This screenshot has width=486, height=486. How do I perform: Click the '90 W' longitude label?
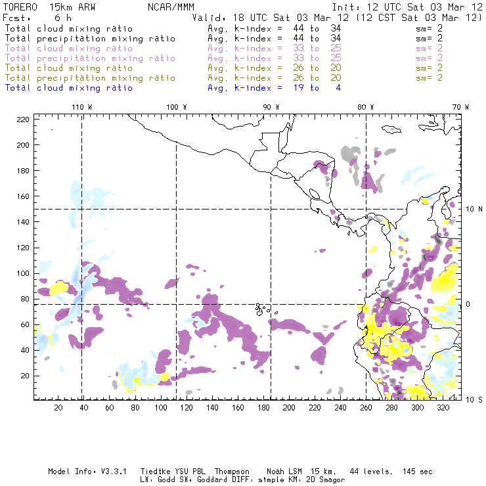pos(271,107)
